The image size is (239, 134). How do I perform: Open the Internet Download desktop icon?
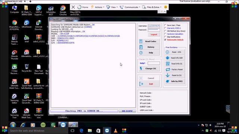[39, 25]
